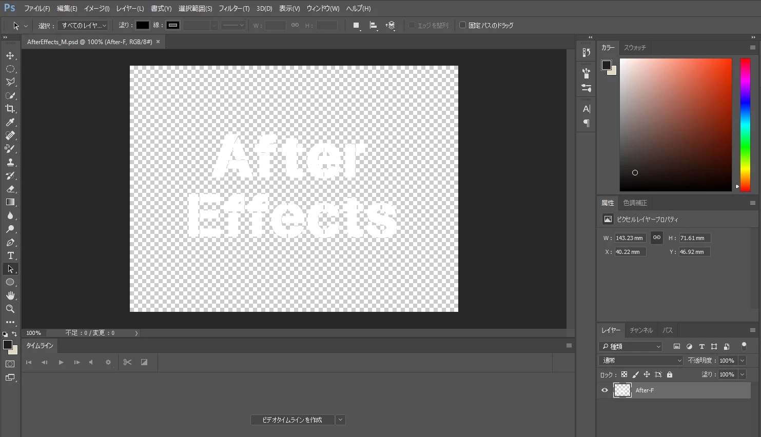Open the timeline settings gear
The height and width of the screenshot is (437, 761).
[108, 362]
